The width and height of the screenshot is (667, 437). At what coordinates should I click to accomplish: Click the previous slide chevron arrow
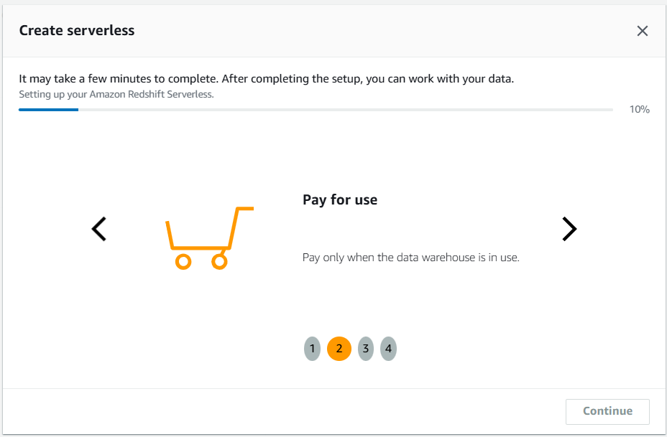(x=99, y=229)
